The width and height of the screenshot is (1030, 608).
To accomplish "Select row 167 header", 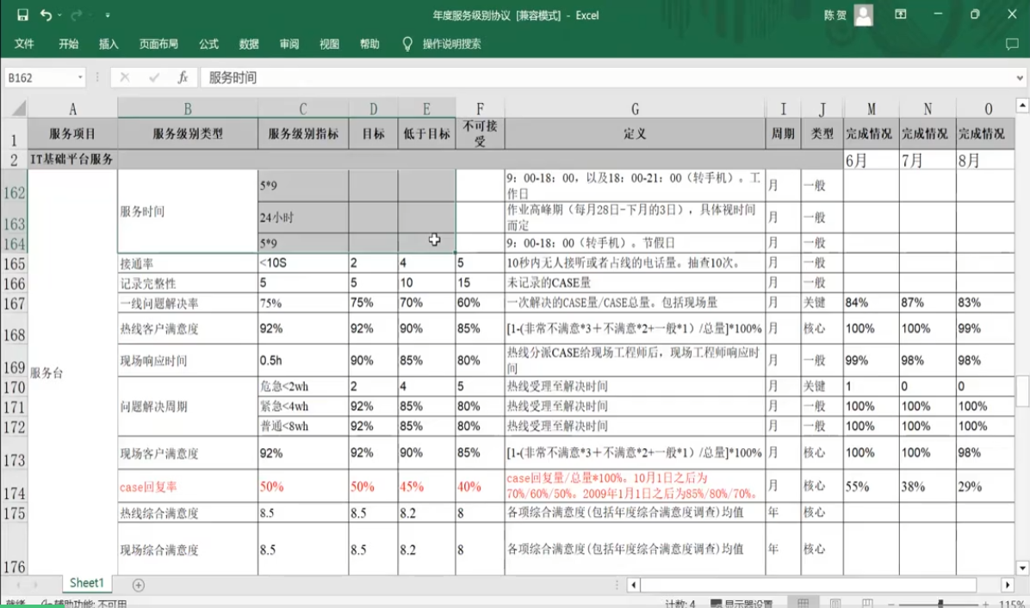I will click(14, 303).
